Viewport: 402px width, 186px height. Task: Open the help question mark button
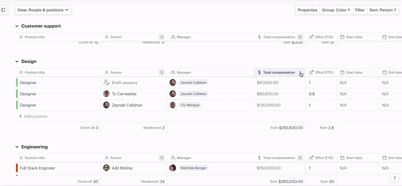coord(395,178)
